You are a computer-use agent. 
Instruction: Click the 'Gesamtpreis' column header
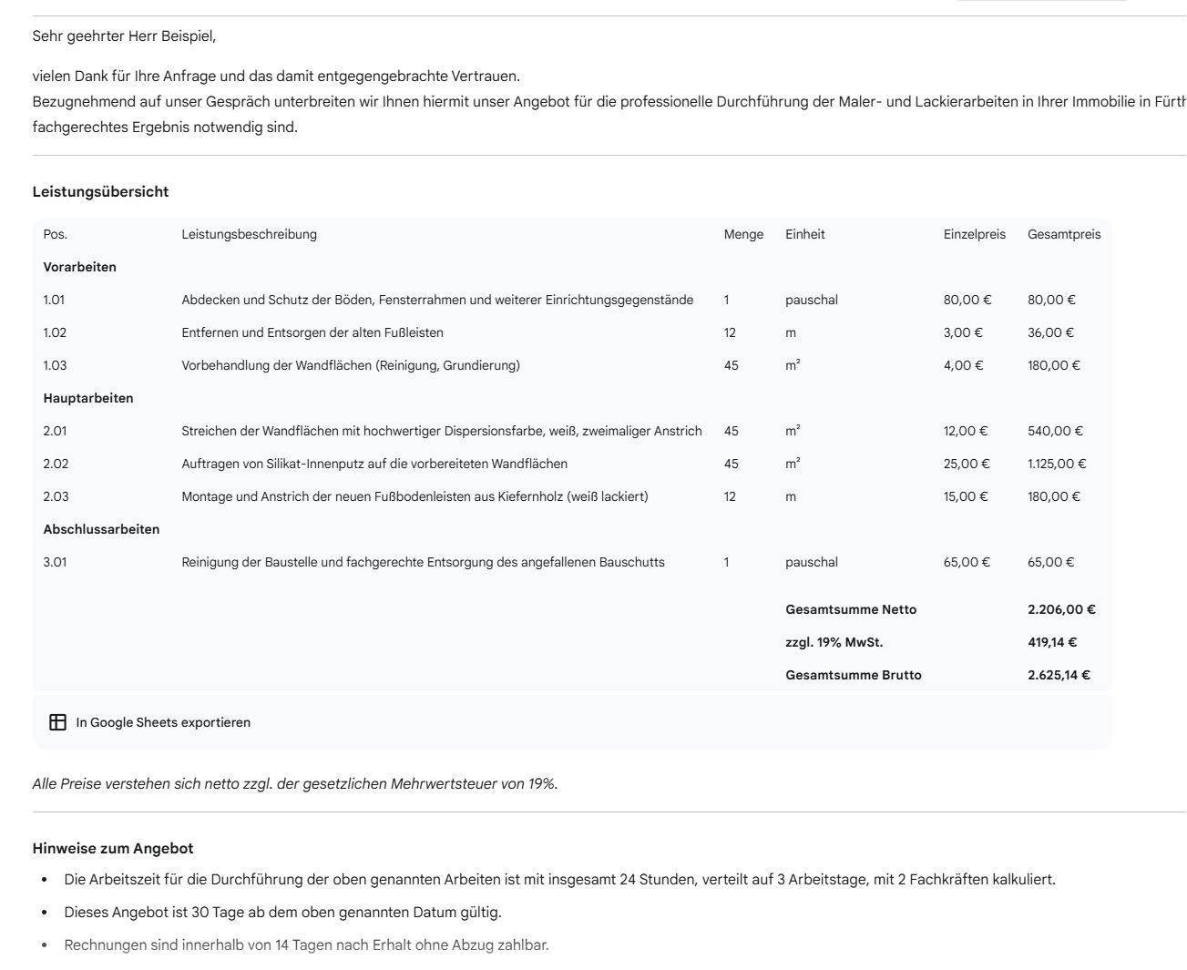pos(1063,234)
